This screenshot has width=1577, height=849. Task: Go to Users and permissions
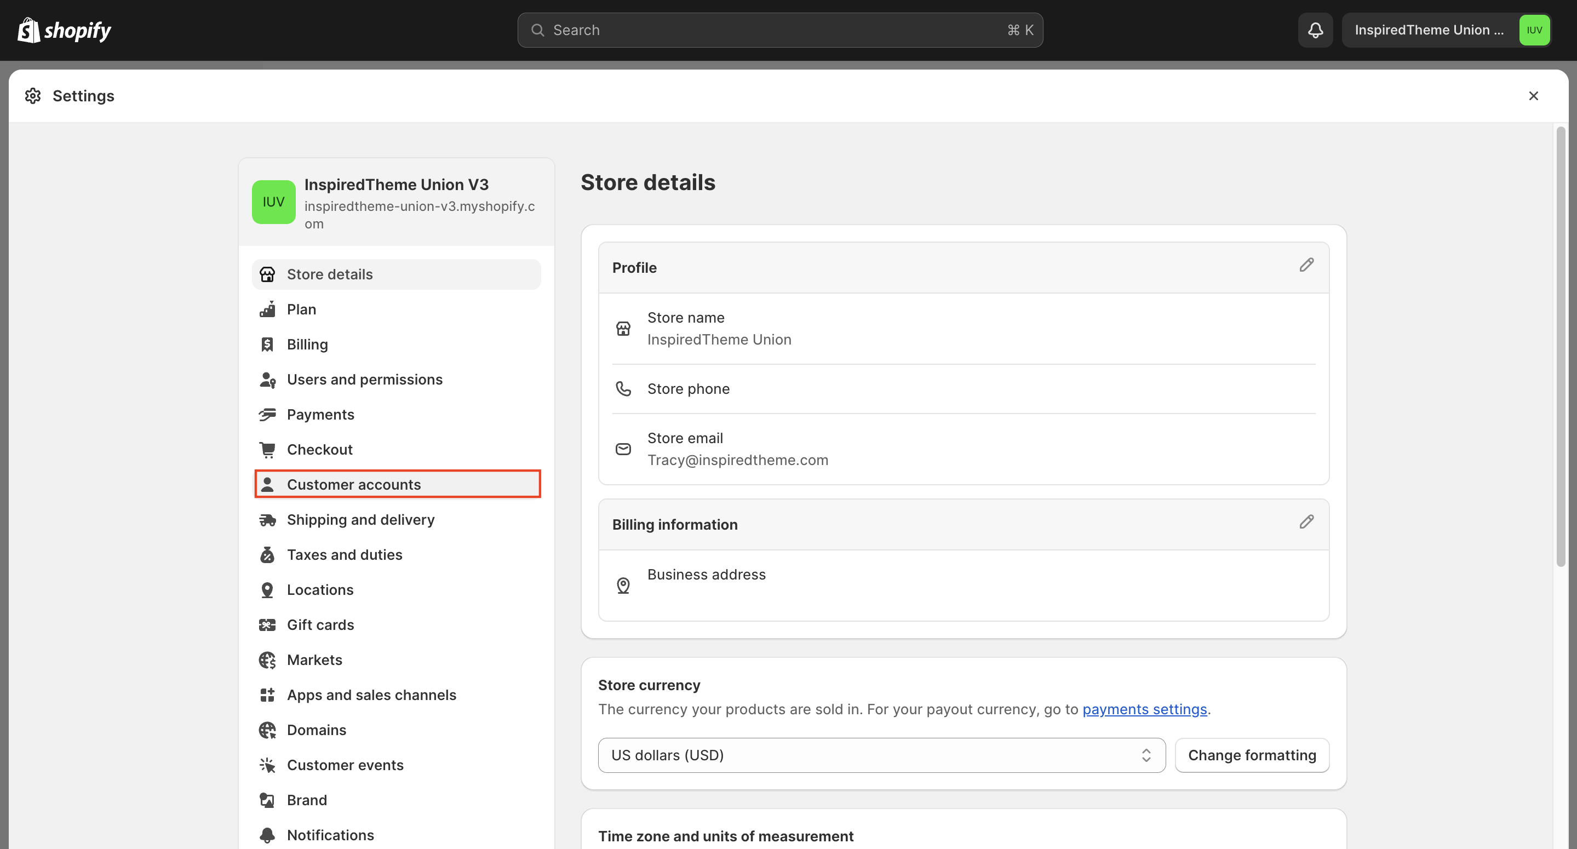tap(364, 380)
